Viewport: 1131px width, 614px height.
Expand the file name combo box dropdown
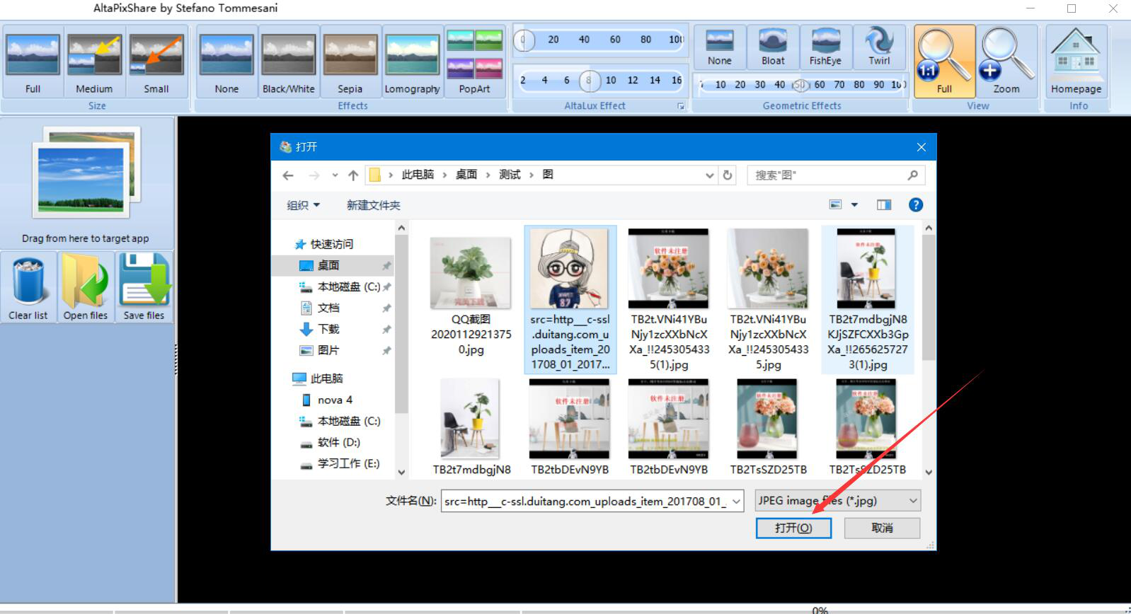tap(737, 502)
